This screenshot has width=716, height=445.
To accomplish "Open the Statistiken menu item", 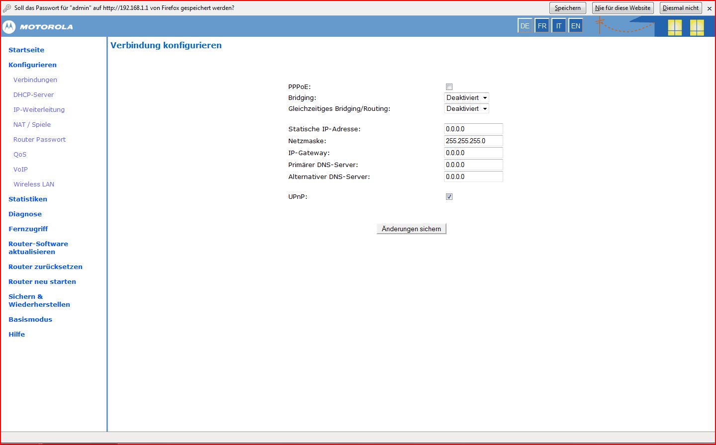I will [28, 199].
